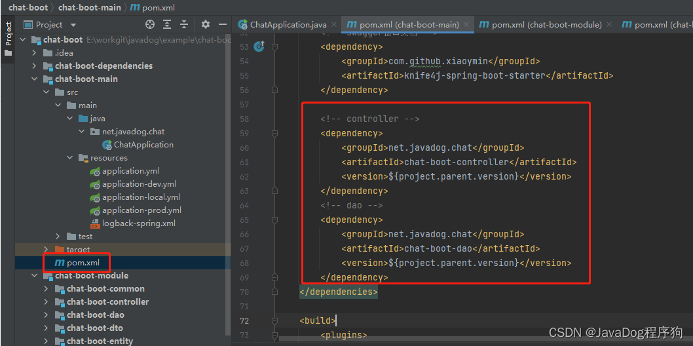Collapse the chat-boot-main module
693x346 pixels.
point(34,79)
